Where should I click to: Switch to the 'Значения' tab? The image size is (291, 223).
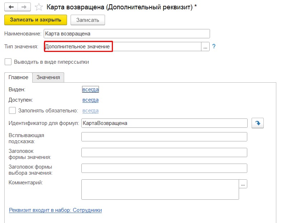click(x=48, y=77)
